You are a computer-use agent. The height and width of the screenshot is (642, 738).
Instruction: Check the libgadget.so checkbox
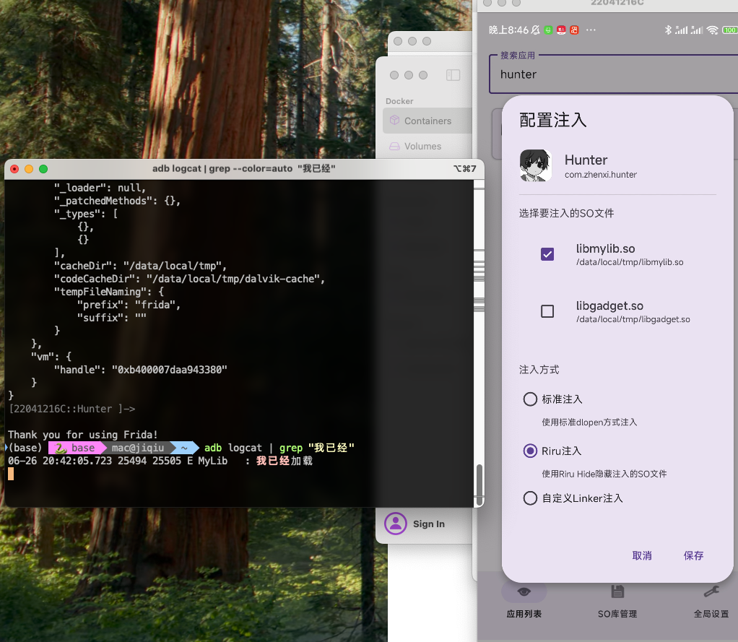[547, 311]
